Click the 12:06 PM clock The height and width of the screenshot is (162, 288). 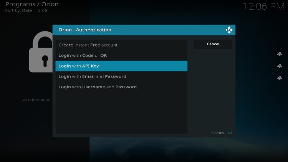coord(264,7)
